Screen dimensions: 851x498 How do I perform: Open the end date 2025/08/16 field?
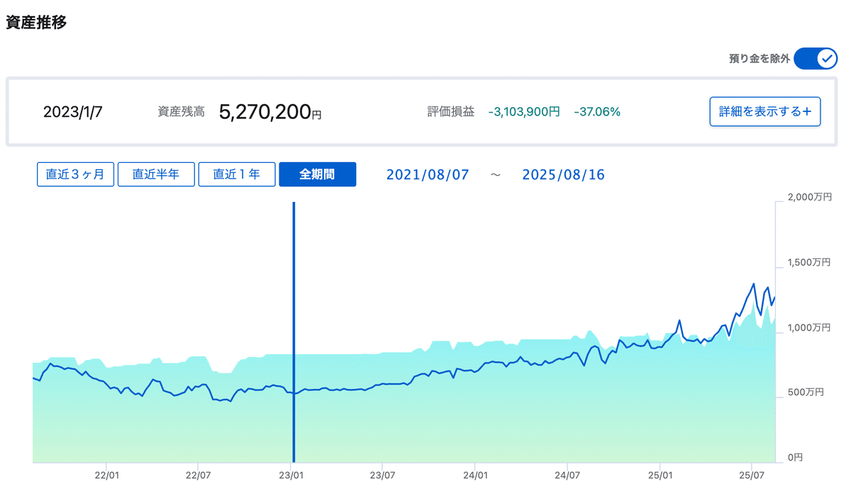pos(563,174)
